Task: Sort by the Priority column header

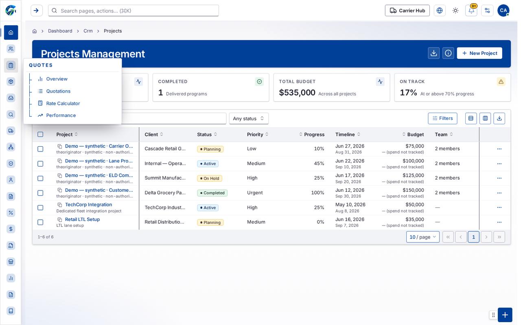Action: point(258,134)
